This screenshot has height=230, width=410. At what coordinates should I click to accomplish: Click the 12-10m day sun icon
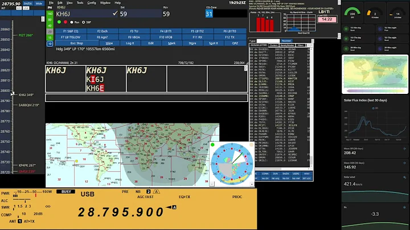click(346, 29)
